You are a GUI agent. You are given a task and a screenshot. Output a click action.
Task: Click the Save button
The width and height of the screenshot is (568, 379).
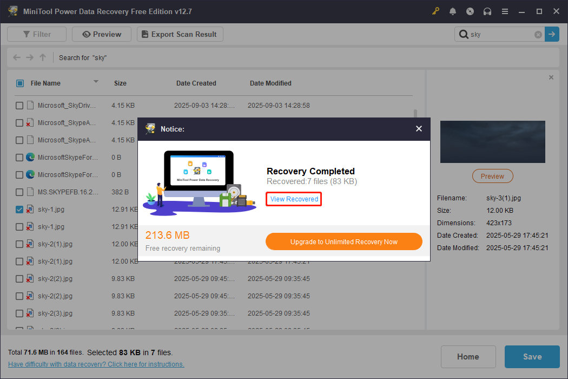click(x=532, y=356)
